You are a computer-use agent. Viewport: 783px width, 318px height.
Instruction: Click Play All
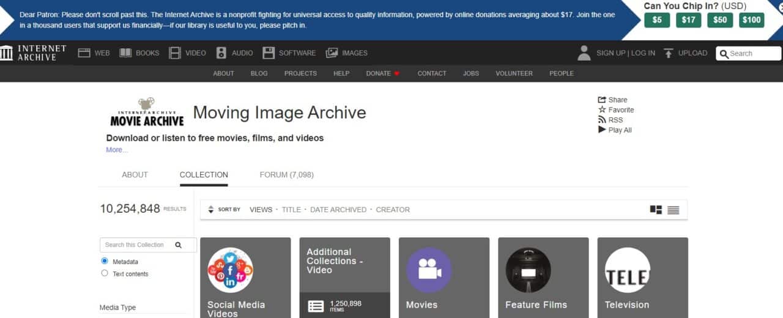pos(615,130)
